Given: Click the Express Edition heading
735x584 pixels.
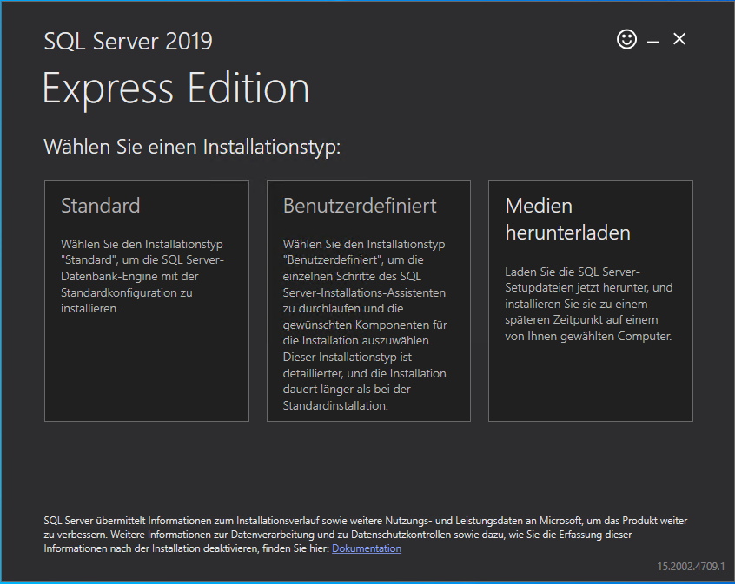Looking at the screenshot, I should [175, 89].
